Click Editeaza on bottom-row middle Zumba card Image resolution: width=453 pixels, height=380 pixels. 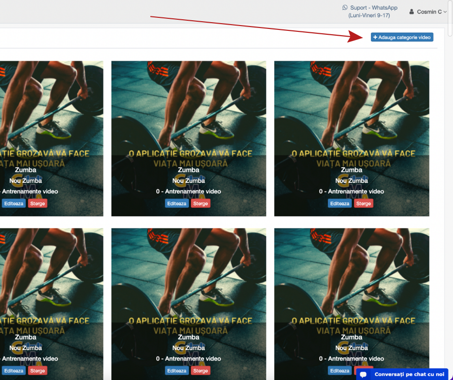point(177,371)
